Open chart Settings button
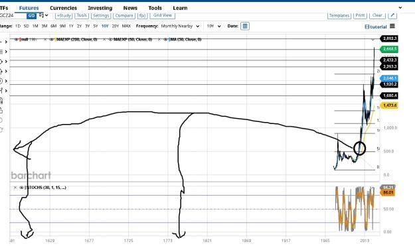Image resolution: width=415 pixels, height=246 pixels. pos(101,16)
